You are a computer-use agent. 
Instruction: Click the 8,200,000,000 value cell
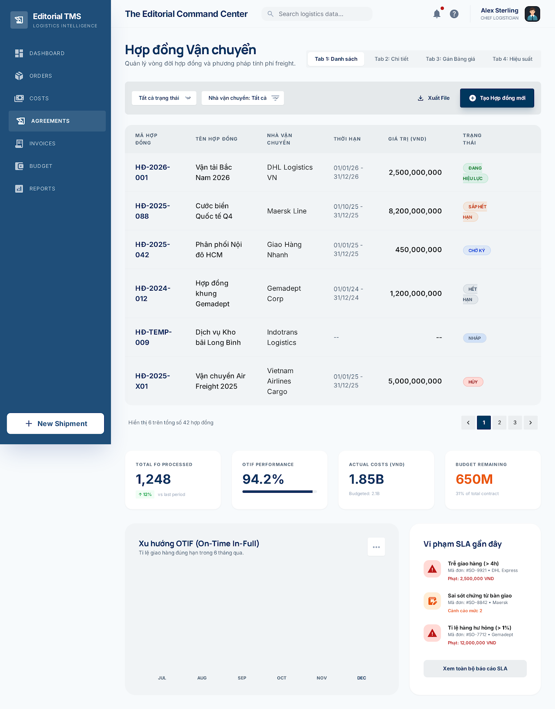point(415,211)
